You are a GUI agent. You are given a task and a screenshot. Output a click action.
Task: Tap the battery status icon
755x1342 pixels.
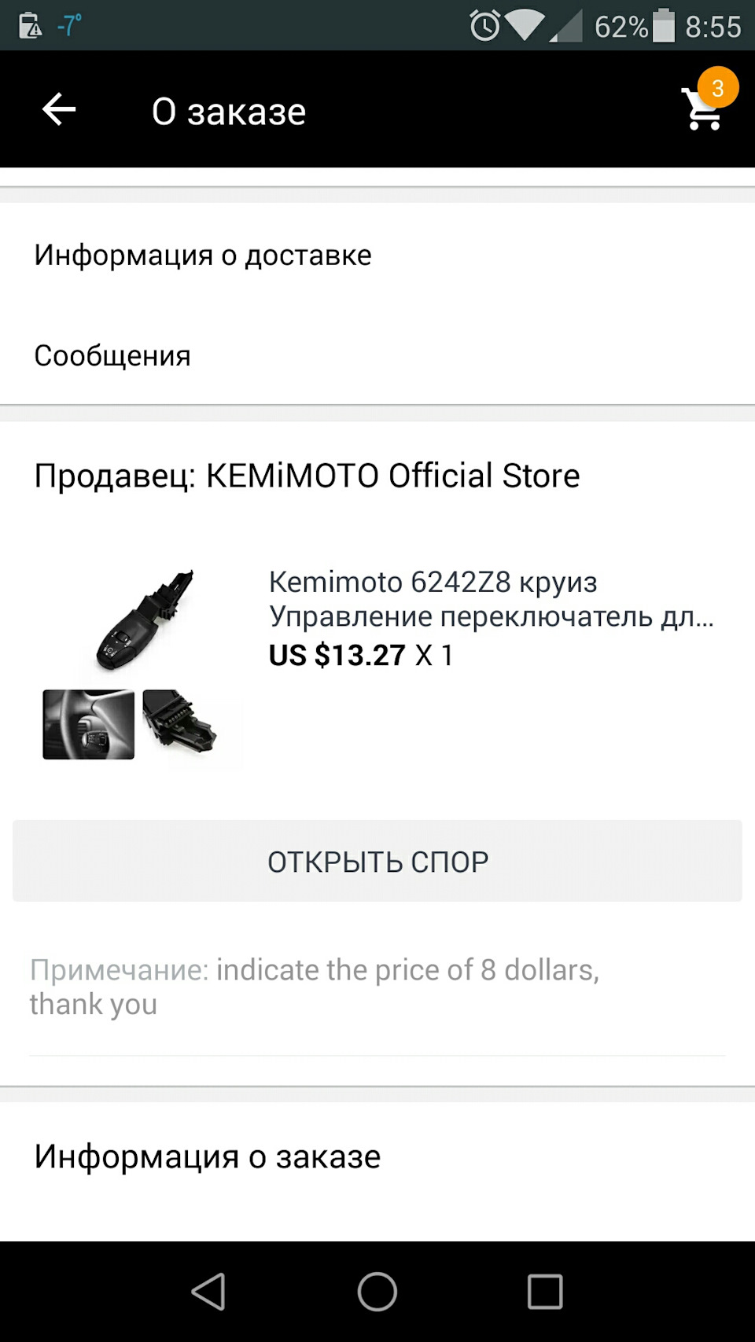(x=664, y=26)
